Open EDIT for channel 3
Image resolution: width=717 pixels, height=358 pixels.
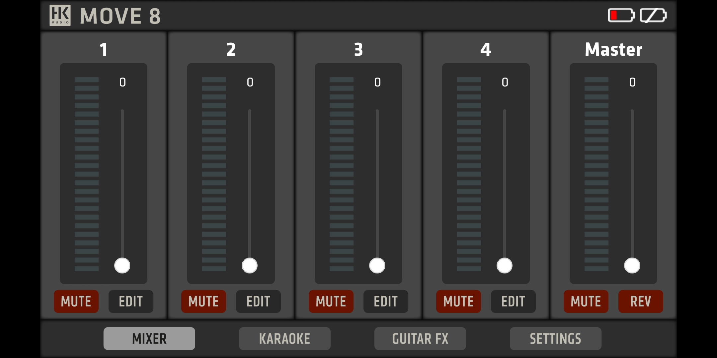coord(386,301)
